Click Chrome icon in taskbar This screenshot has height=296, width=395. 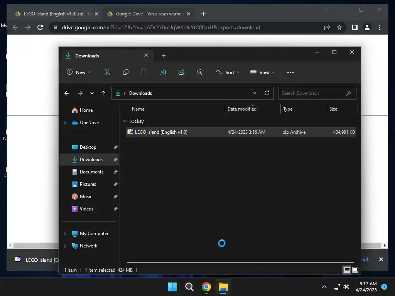pyautogui.click(x=206, y=287)
